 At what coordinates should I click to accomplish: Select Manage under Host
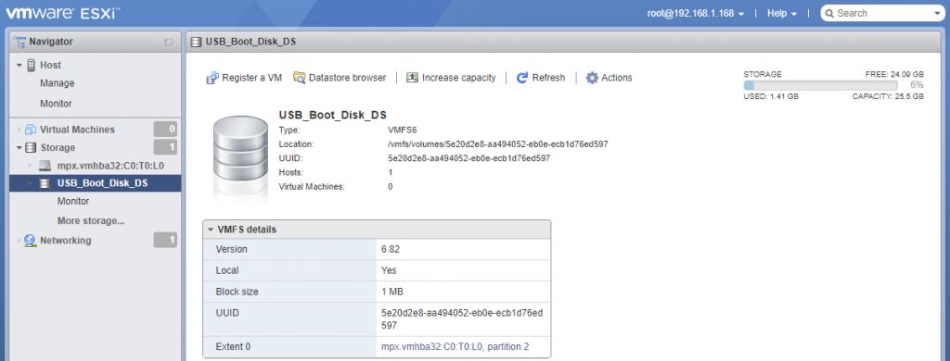point(57,83)
